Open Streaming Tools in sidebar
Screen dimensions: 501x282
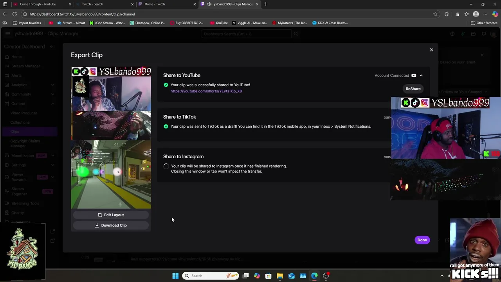click(25, 204)
